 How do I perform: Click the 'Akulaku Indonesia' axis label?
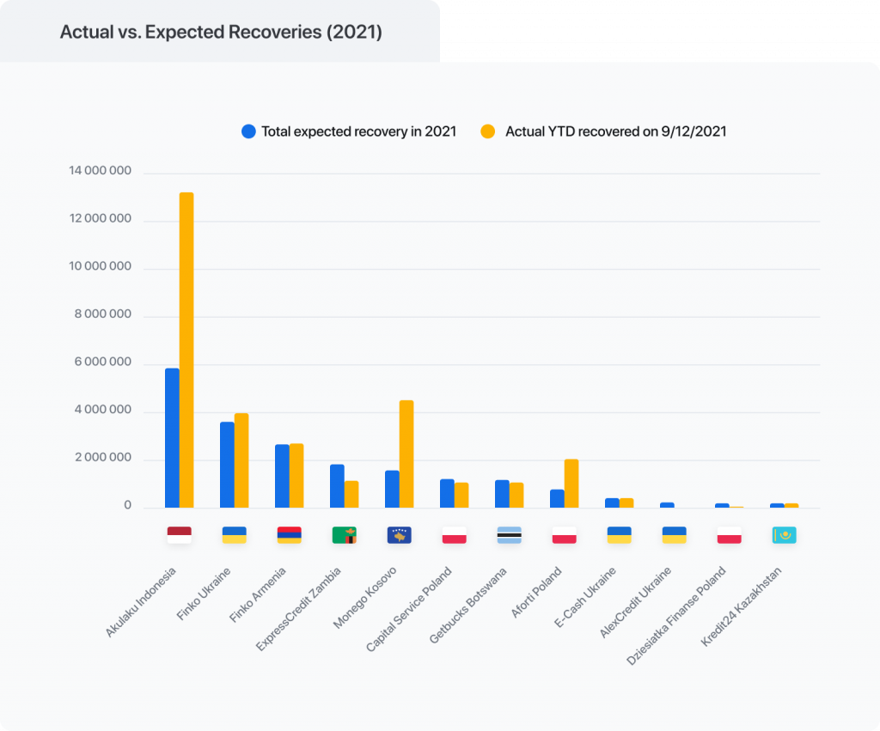point(141,601)
